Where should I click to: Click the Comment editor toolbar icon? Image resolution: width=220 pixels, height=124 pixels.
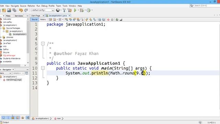click(x=117, y=20)
